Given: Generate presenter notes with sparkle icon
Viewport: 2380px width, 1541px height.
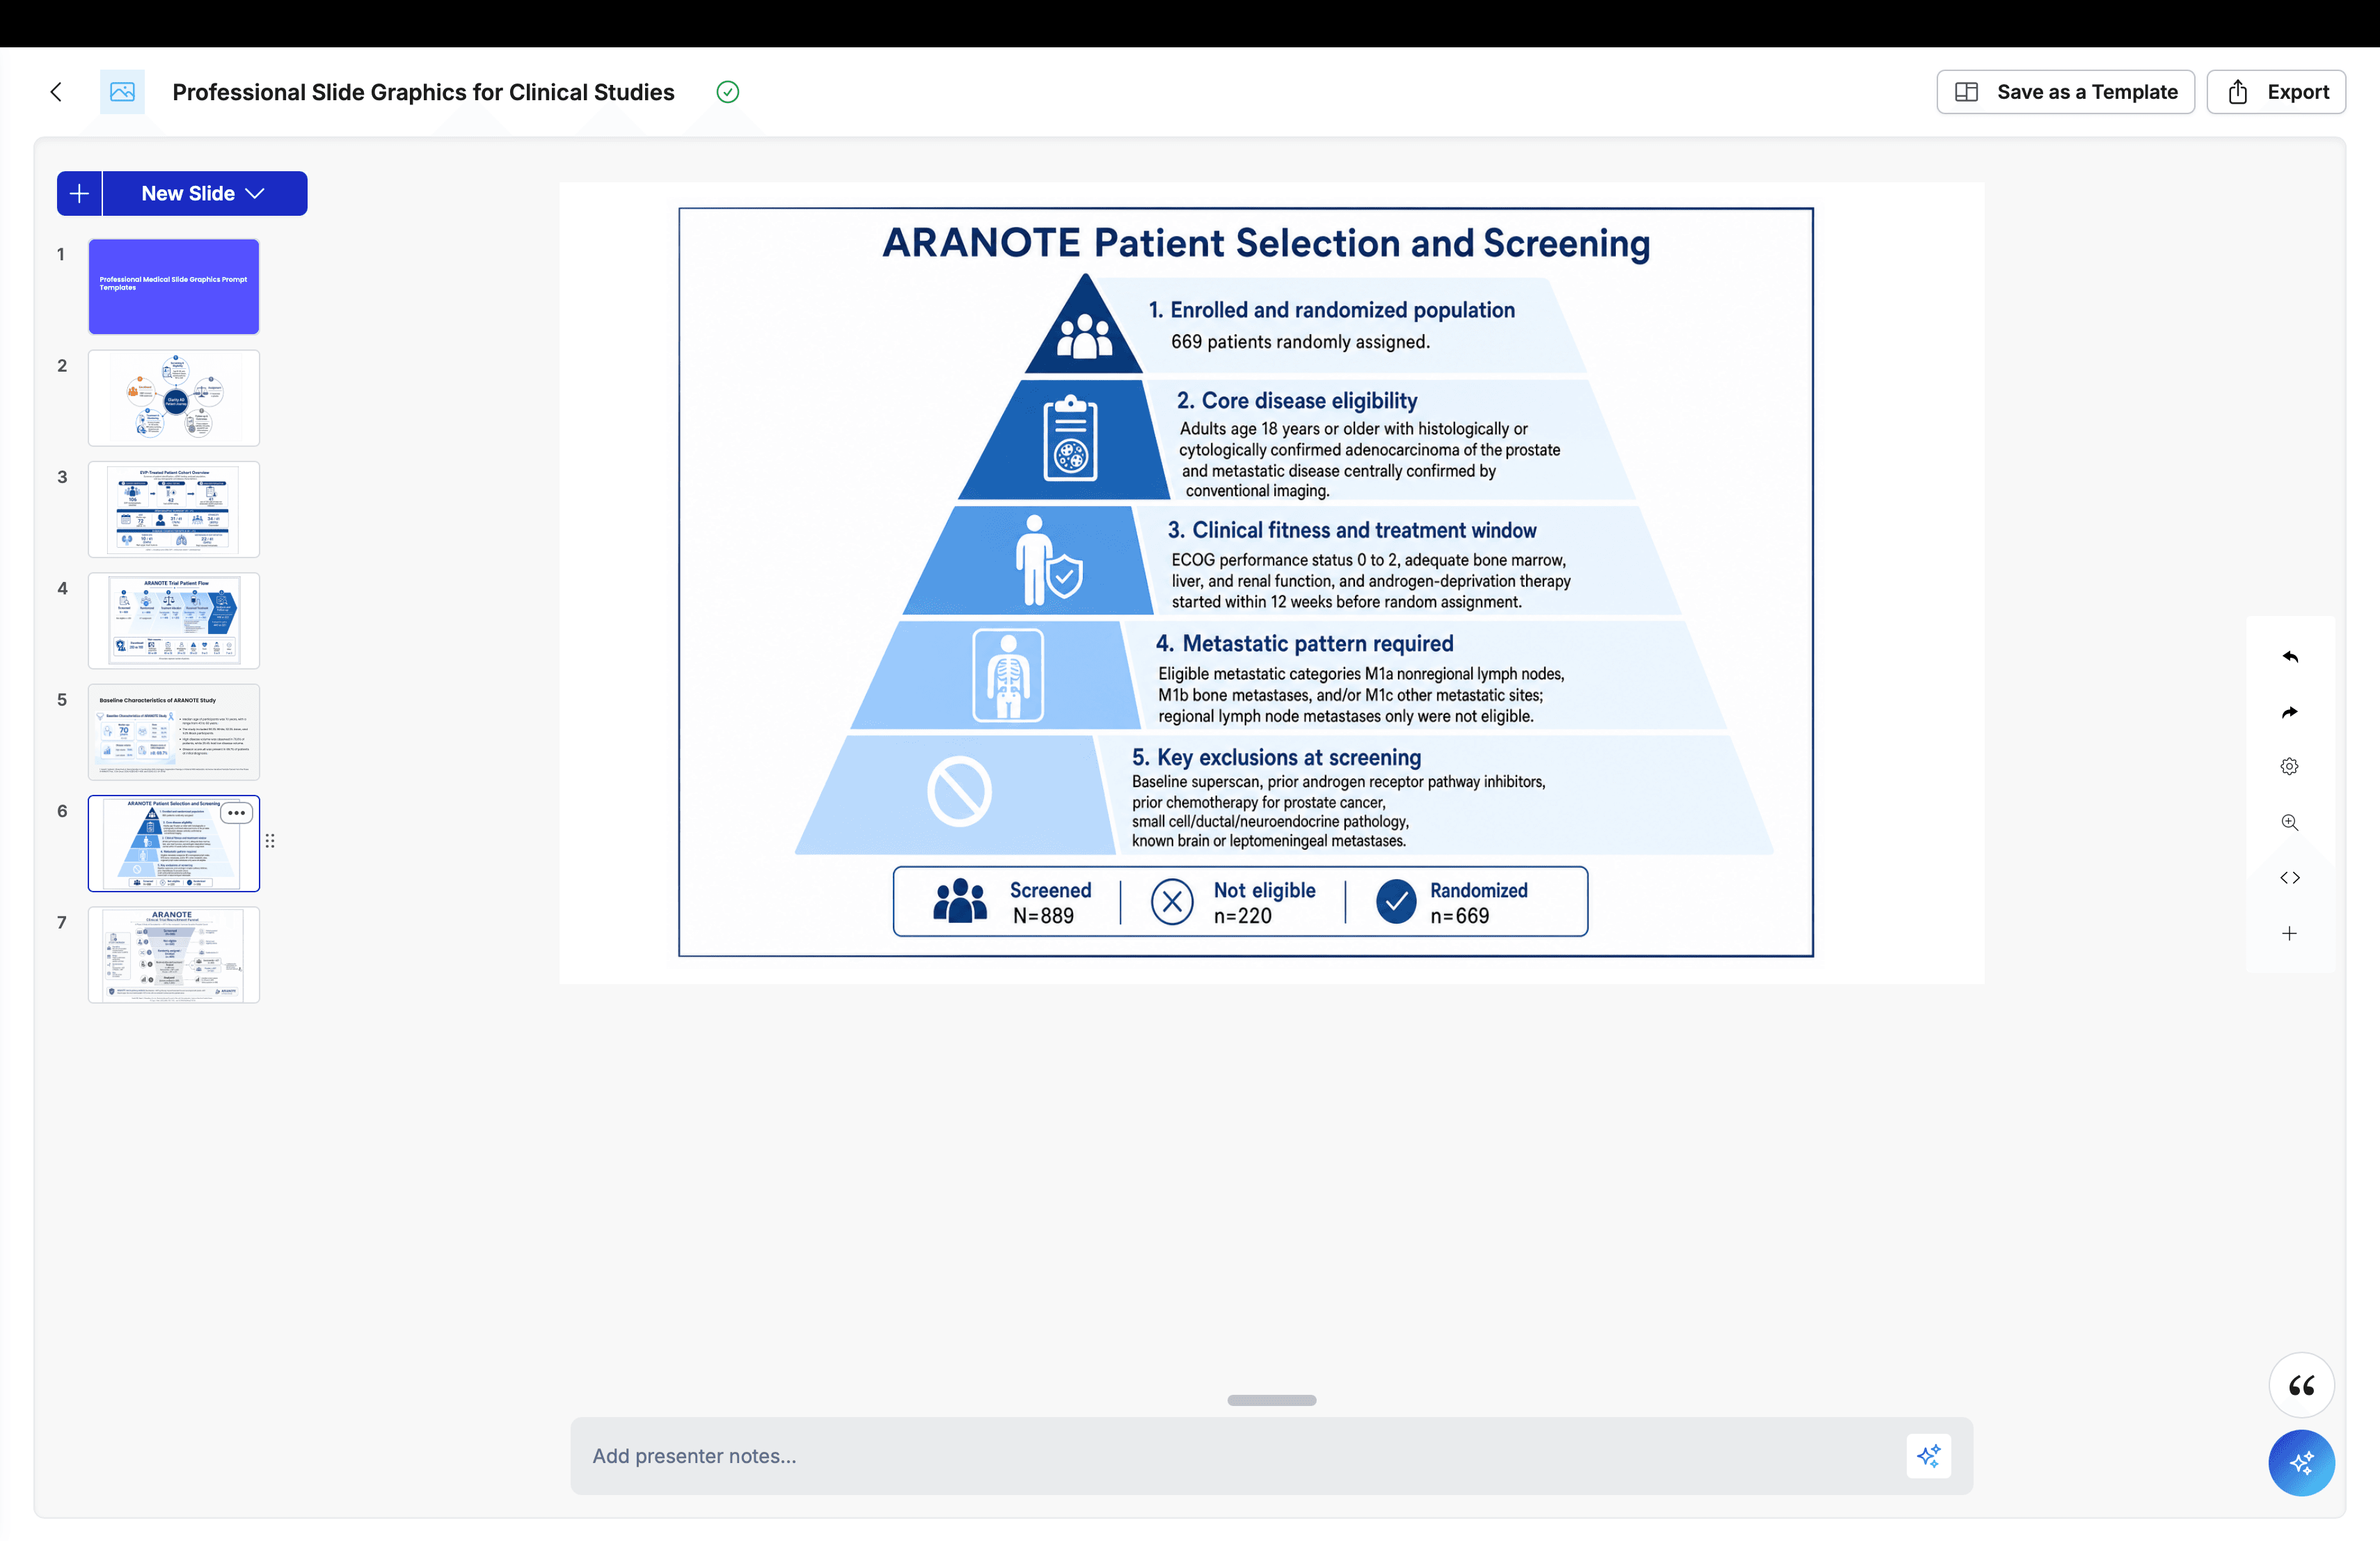Looking at the screenshot, I should (1929, 1456).
